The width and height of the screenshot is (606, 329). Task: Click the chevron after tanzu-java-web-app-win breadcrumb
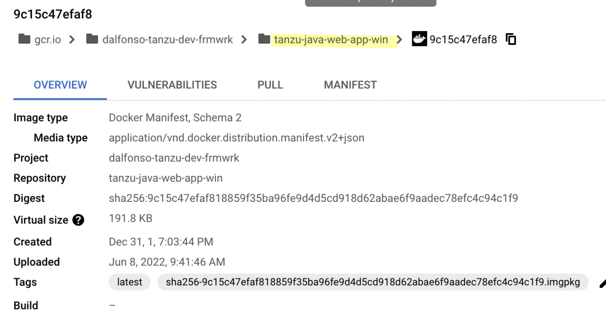pyautogui.click(x=400, y=39)
